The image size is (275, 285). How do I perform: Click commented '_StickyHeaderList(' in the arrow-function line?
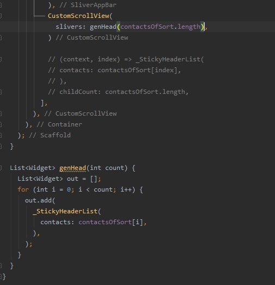(x=170, y=59)
